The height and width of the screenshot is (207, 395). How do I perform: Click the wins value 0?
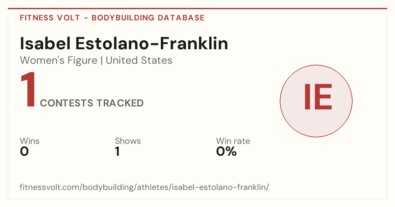pos(24,151)
